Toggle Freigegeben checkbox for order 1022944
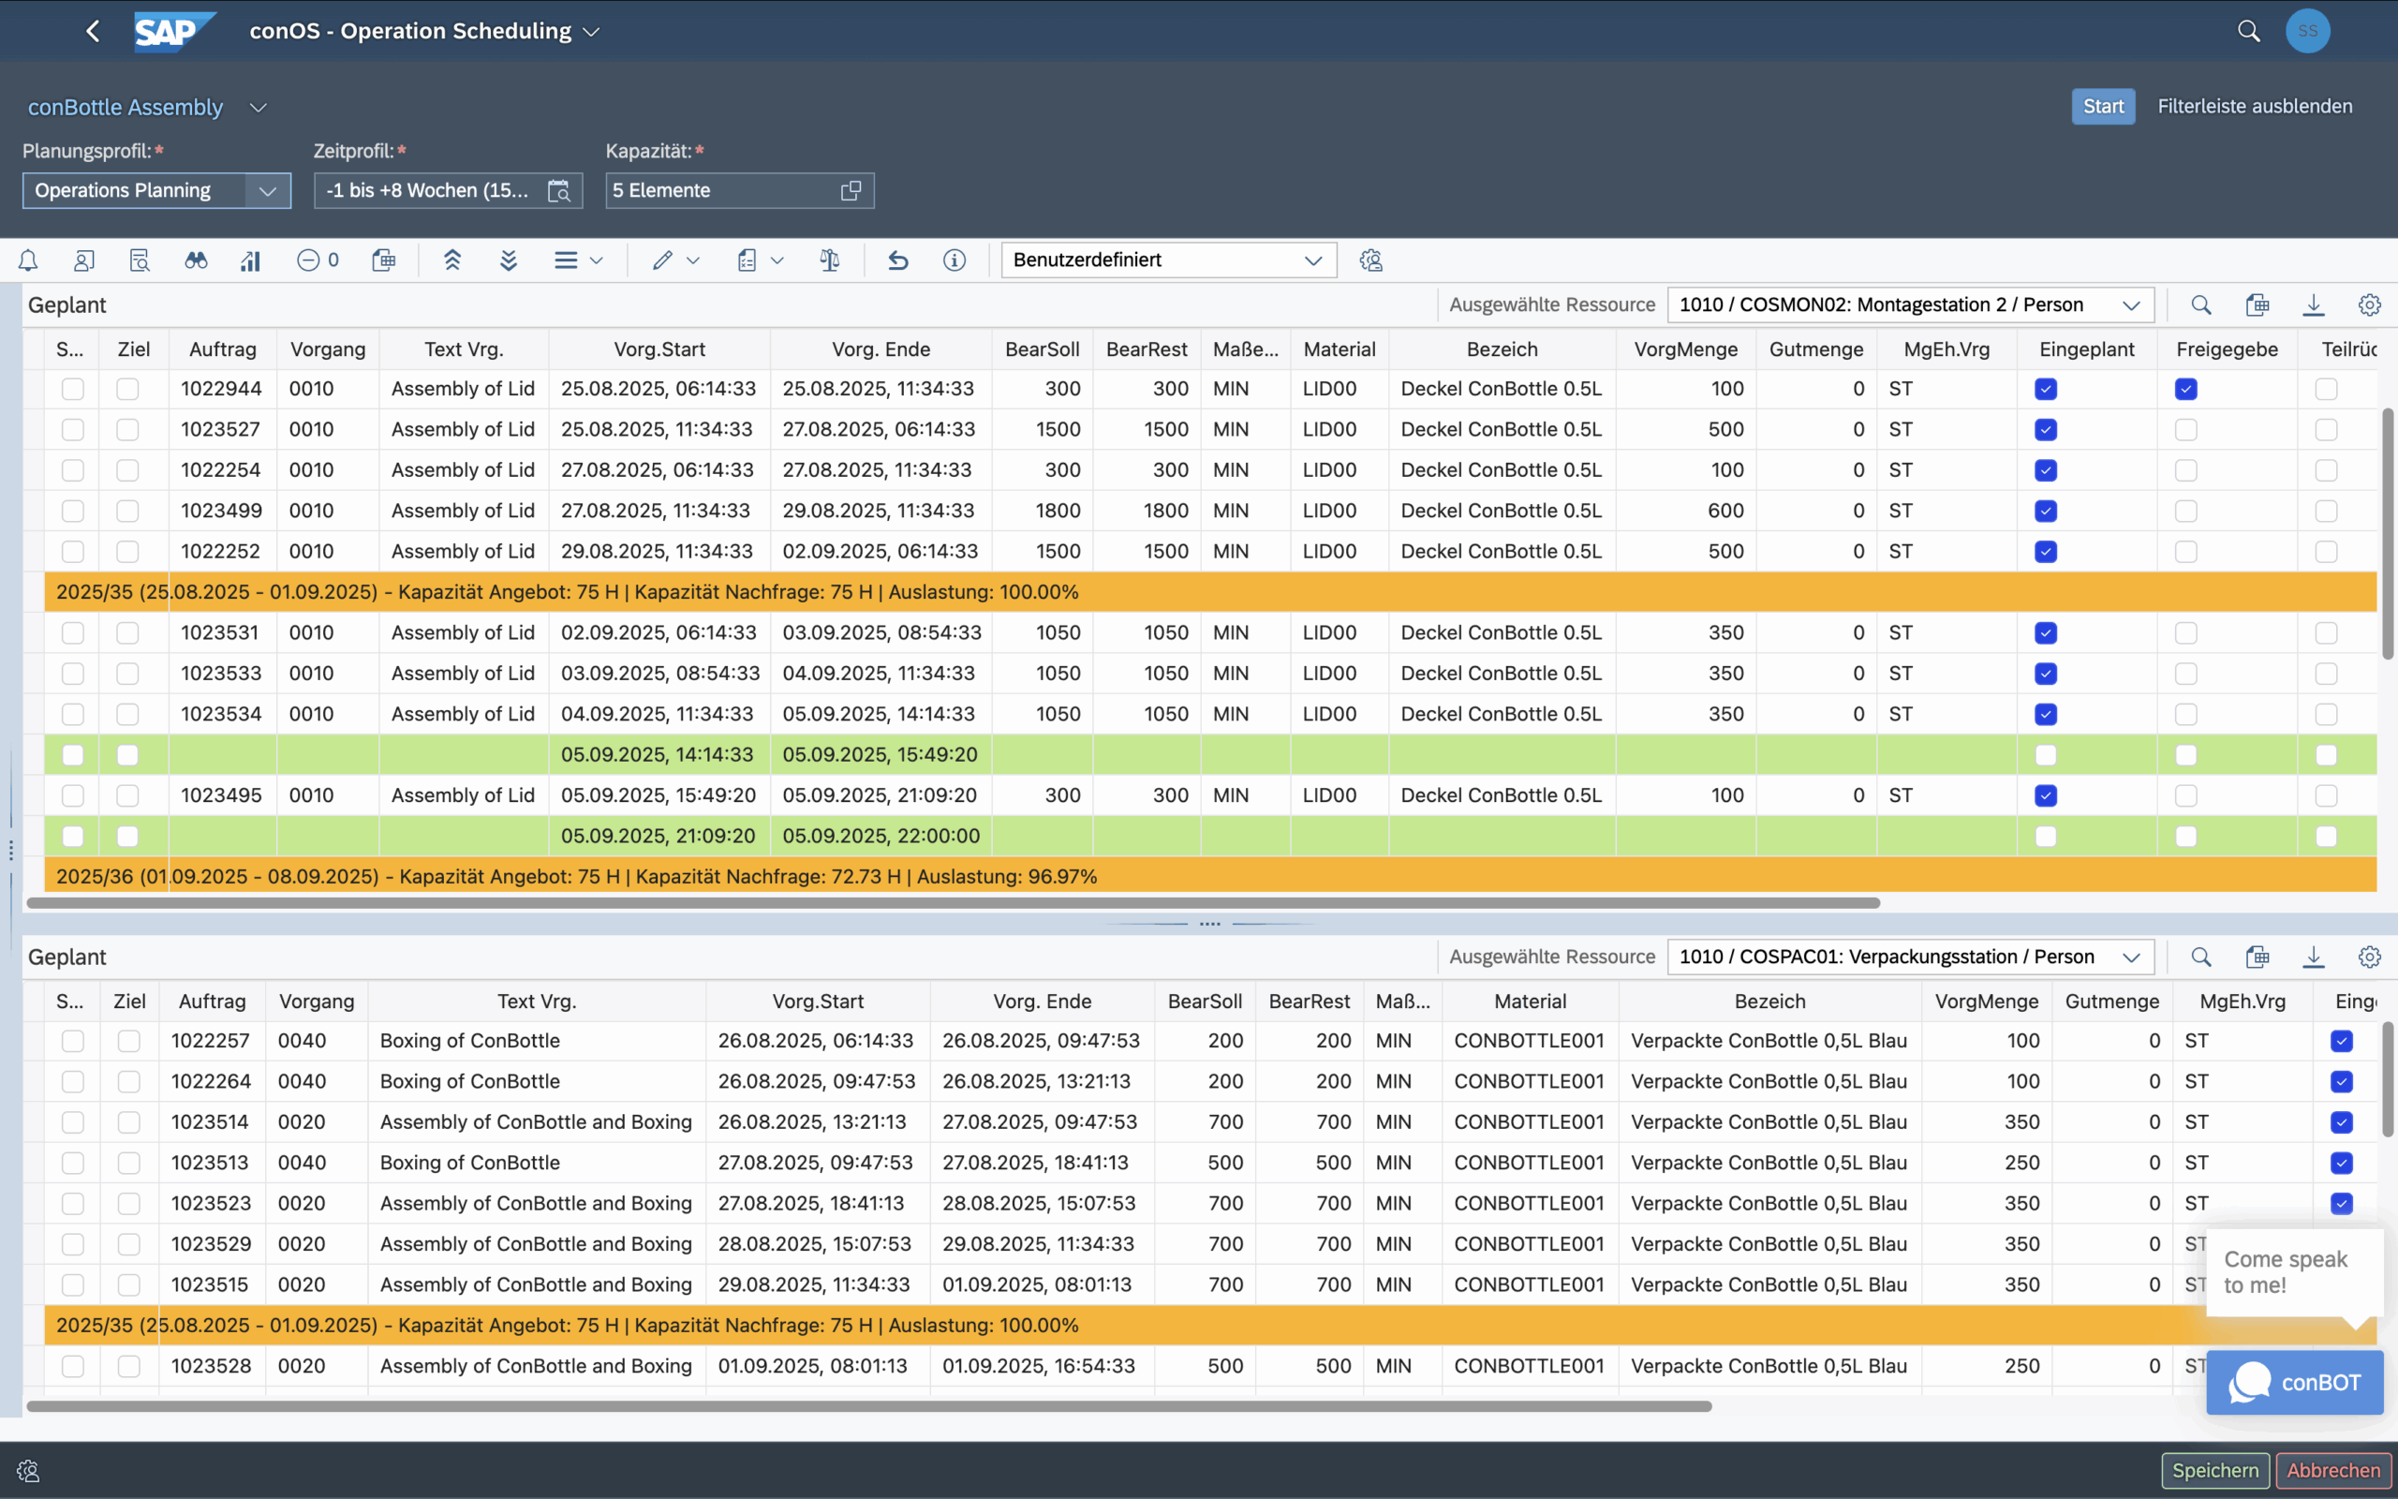This screenshot has width=2398, height=1499. click(2185, 389)
